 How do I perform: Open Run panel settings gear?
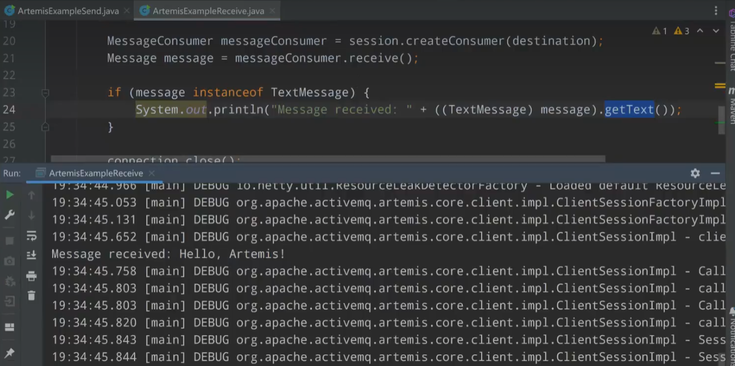click(x=695, y=173)
